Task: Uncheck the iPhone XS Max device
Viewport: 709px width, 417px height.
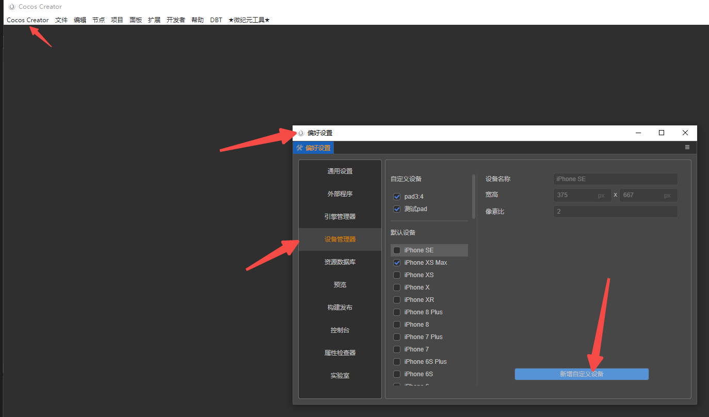Action: (x=397, y=263)
